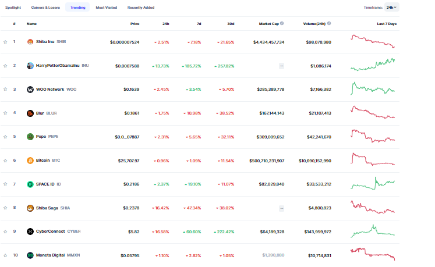Open the SPACE ID 7-day sparkline chart
Viewport: 435px width, 267px height.
(373, 183)
